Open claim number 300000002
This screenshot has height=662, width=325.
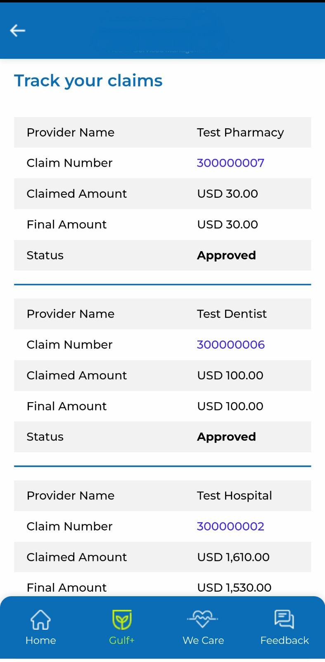click(x=230, y=526)
